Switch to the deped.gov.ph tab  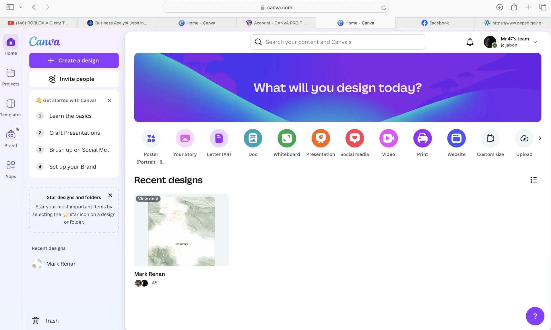click(x=513, y=23)
